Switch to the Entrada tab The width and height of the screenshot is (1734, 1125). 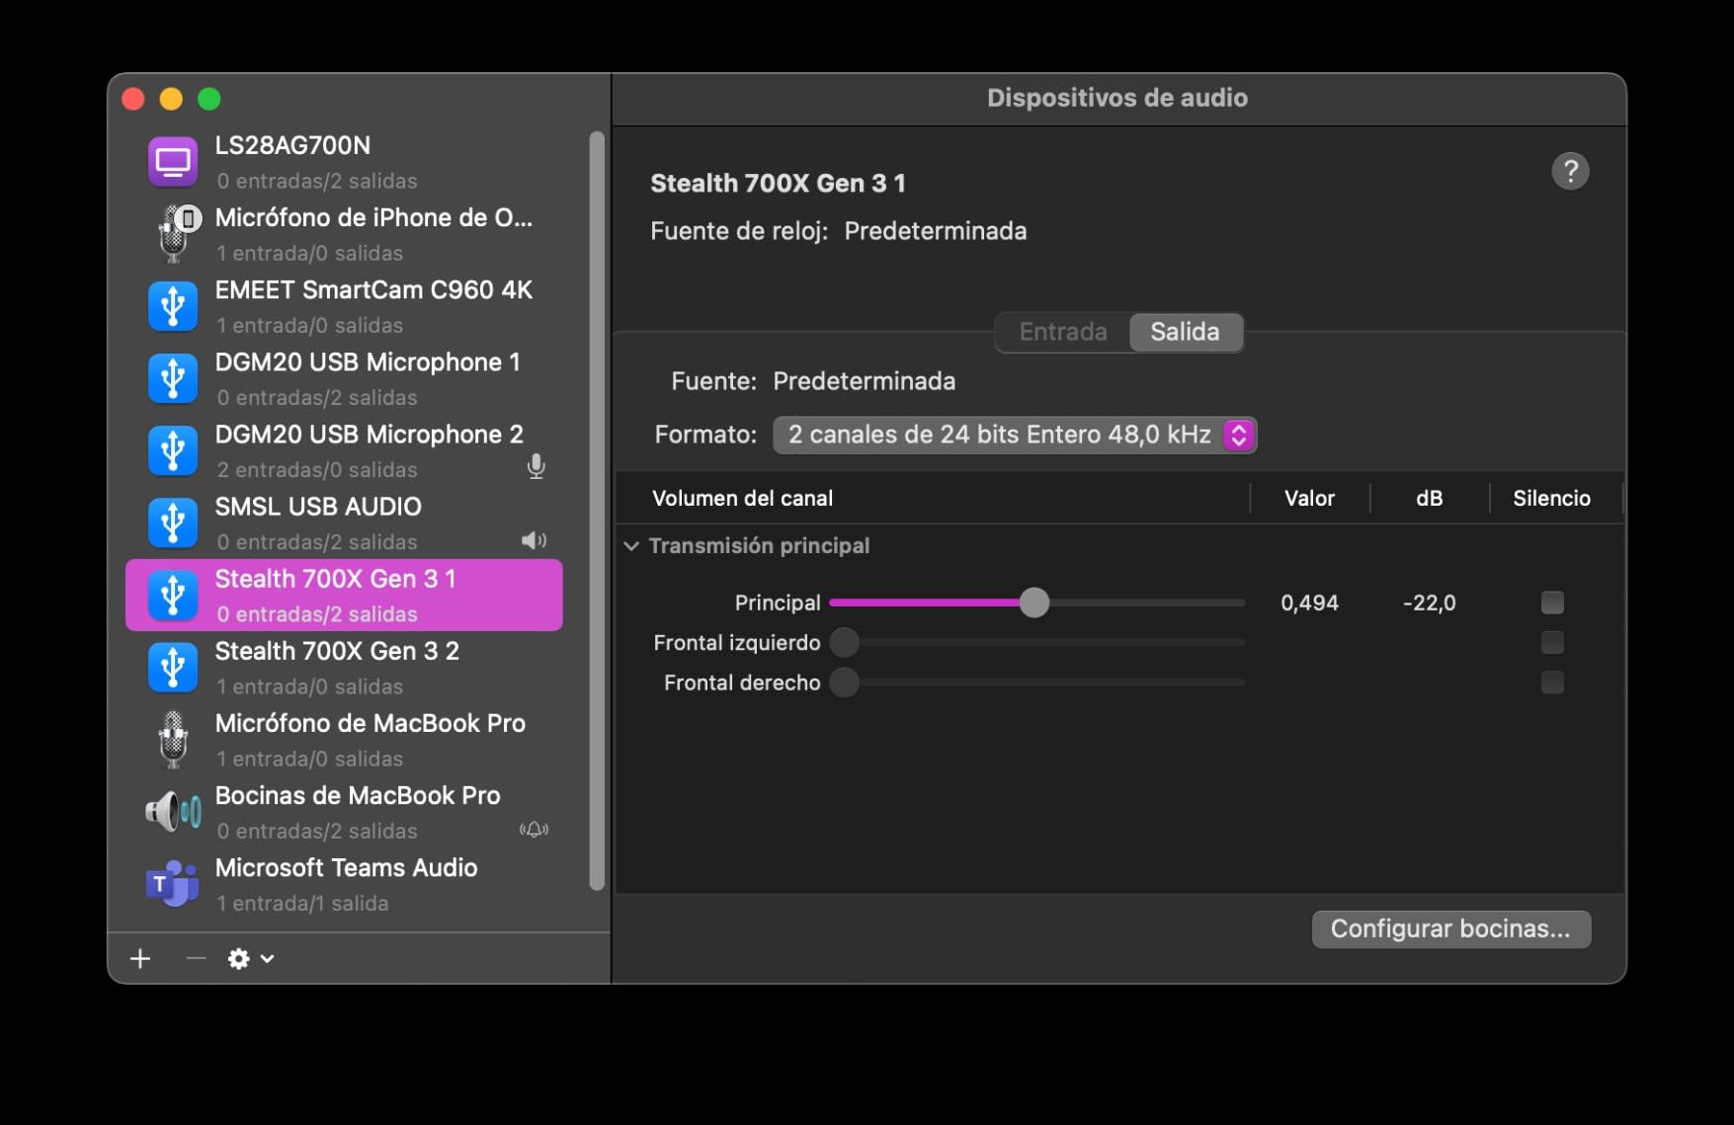coord(1063,332)
